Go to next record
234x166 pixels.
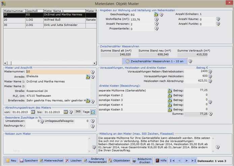pos(186,161)
